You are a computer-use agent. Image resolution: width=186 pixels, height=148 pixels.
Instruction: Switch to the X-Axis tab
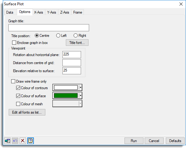pos(39,12)
